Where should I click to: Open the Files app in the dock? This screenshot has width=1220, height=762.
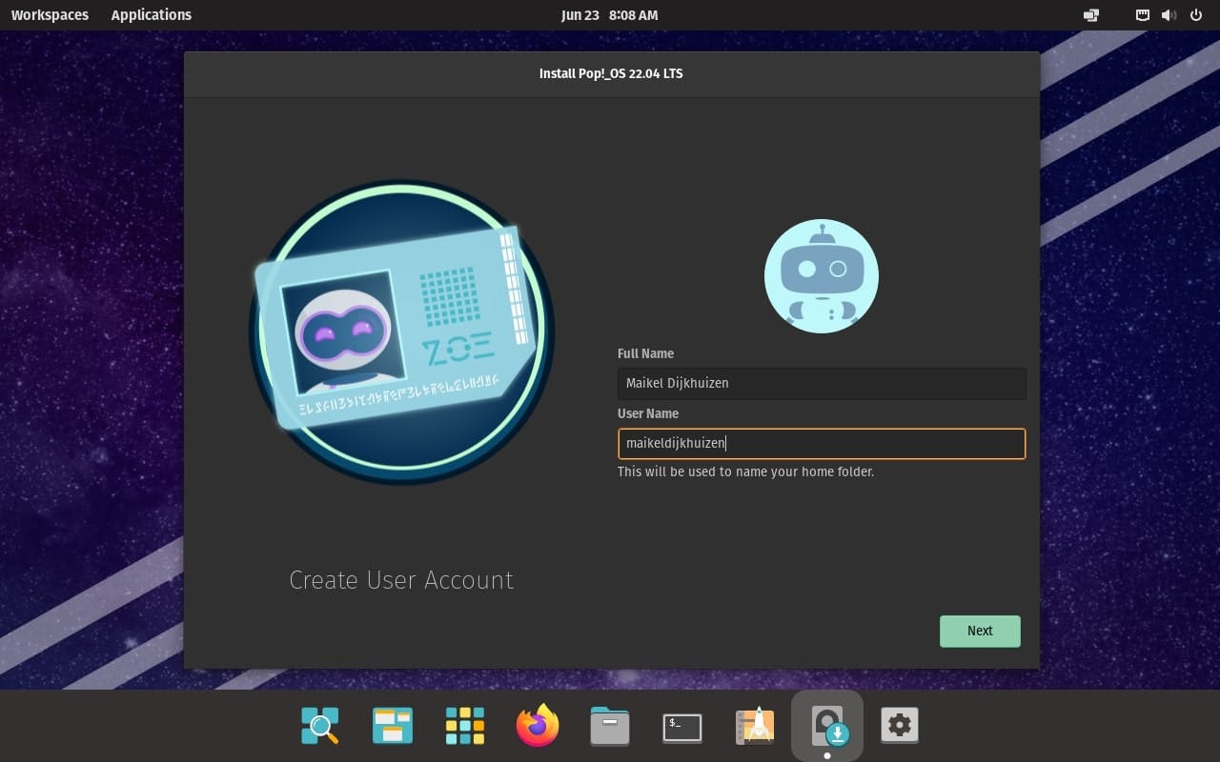tap(609, 725)
